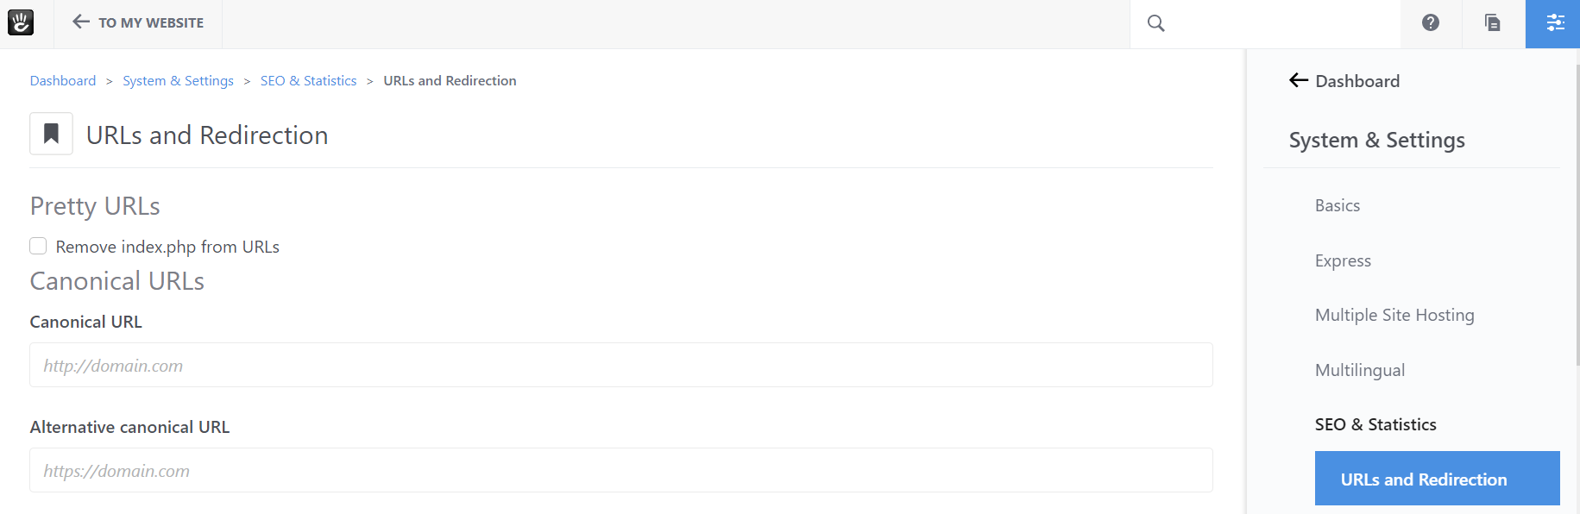Click the back arrow beside To My Website
Screen dimensions: 1580x514
pos(81,22)
